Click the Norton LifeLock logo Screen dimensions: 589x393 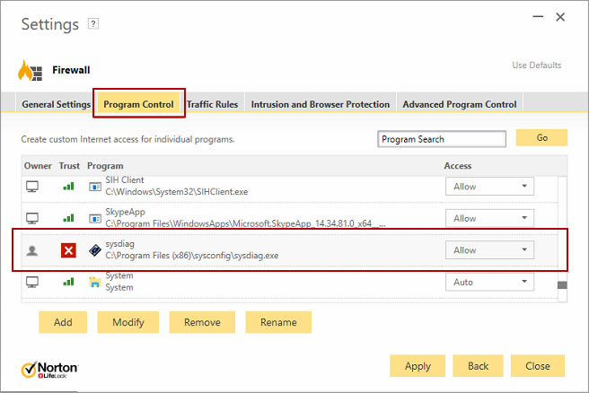(x=49, y=370)
